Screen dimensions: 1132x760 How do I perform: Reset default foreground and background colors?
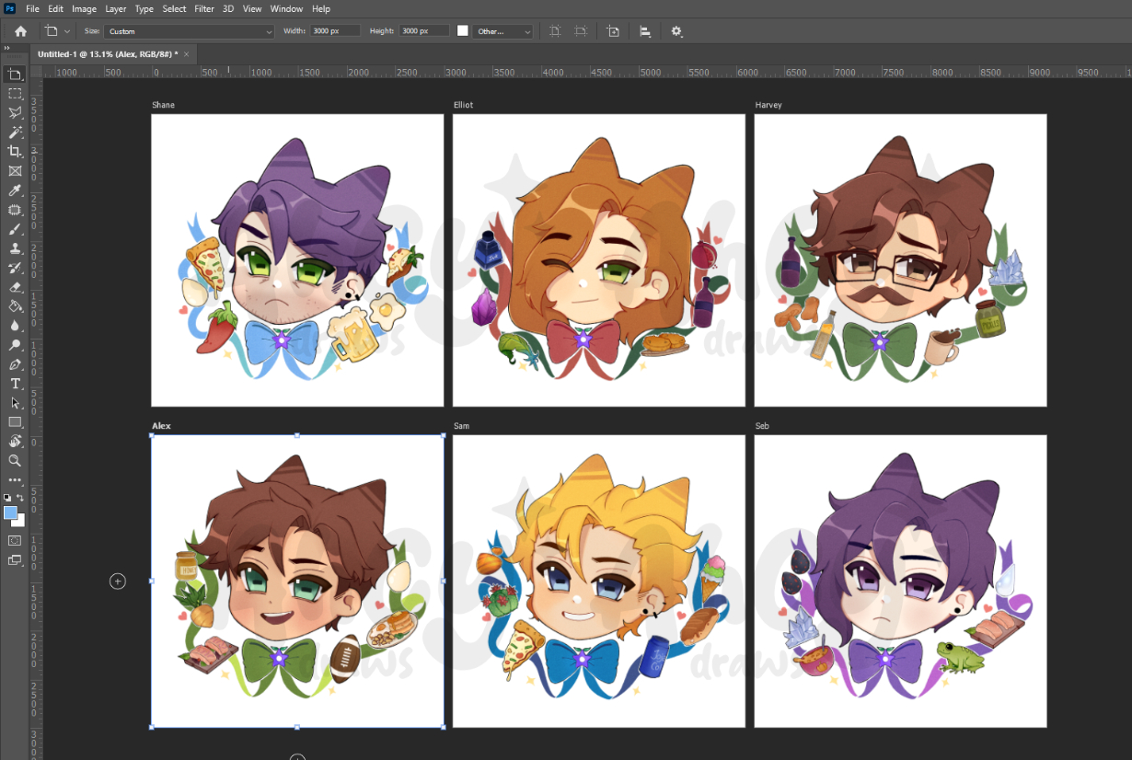pyautogui.click(x=7, y=498)
